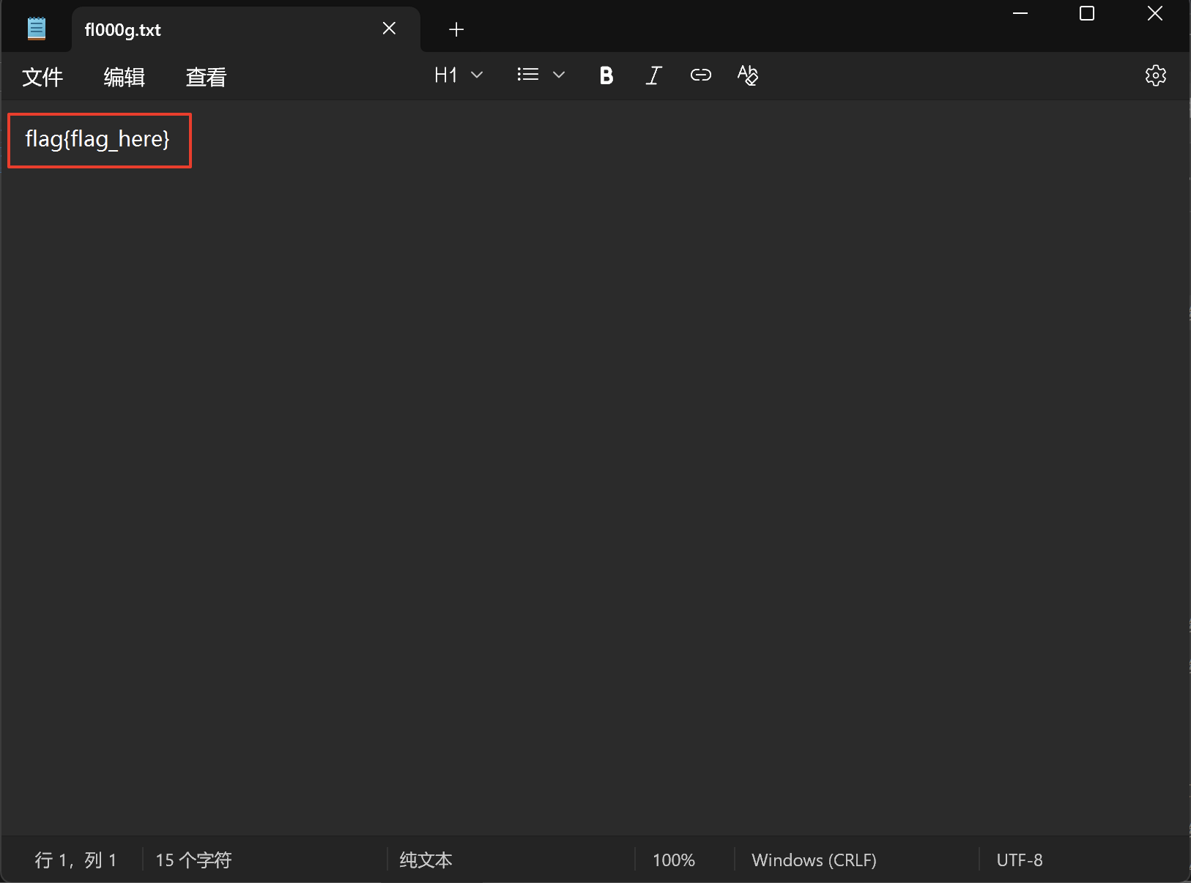Expand the heading style dropdown arrow
Image resolution: width=1191 pixels, height=883 pixels.
pos(477,75)
